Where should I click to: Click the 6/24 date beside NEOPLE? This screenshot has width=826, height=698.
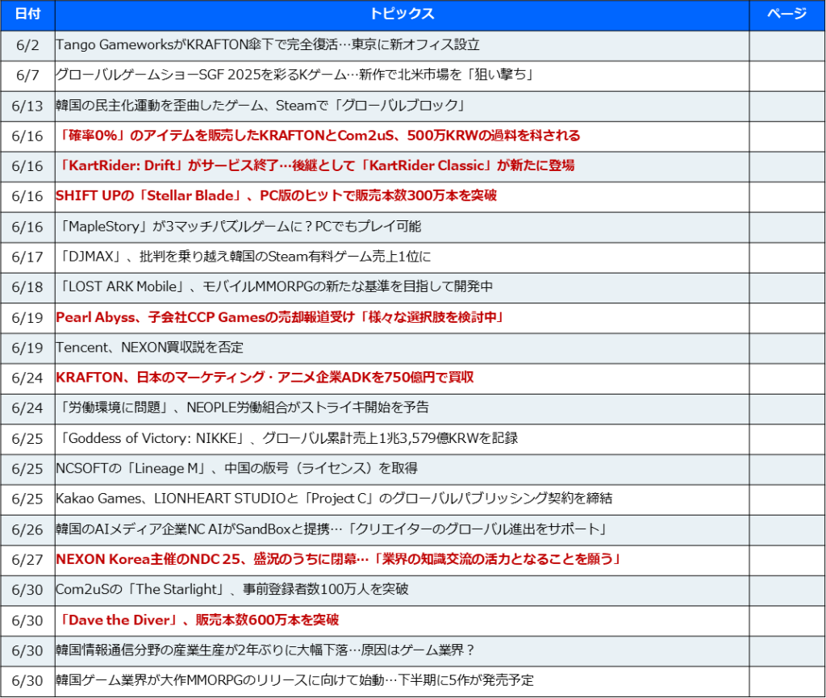[27, 408]
